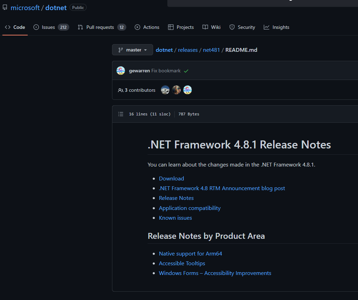Open the Accessible Tooltips link
The image size is (358, 300).
point(182,263)
